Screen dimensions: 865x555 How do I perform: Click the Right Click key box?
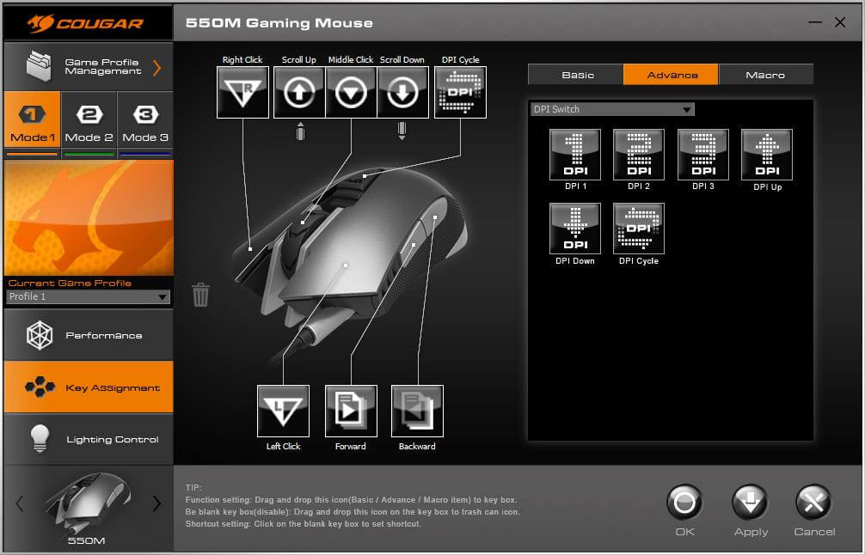[x=242, y=92]
